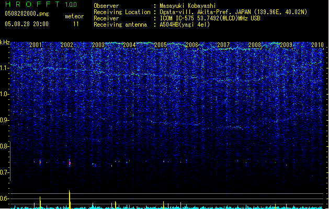Click the 2007 time marker
The width and height of the screenshot is (329, 209).
[223, 45]
